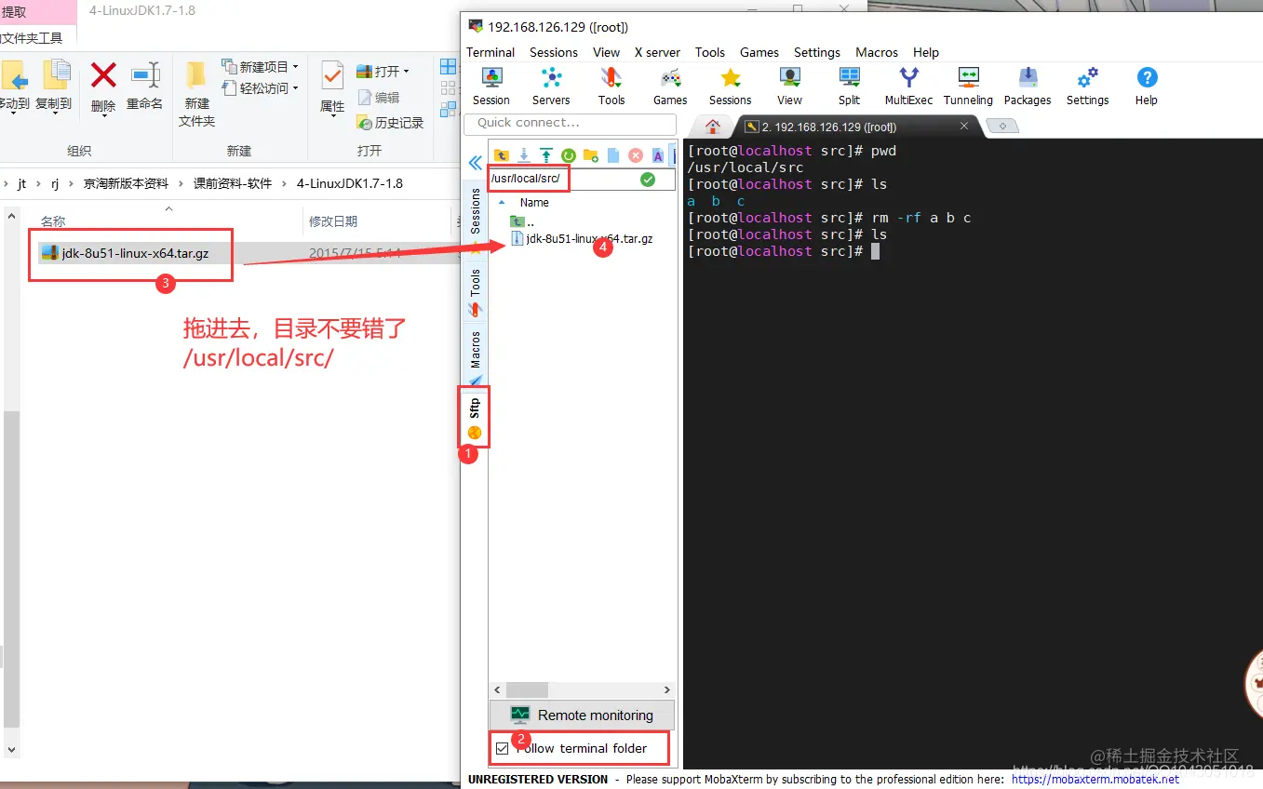Open the Games toolbar icon

(x=670, y=87)
